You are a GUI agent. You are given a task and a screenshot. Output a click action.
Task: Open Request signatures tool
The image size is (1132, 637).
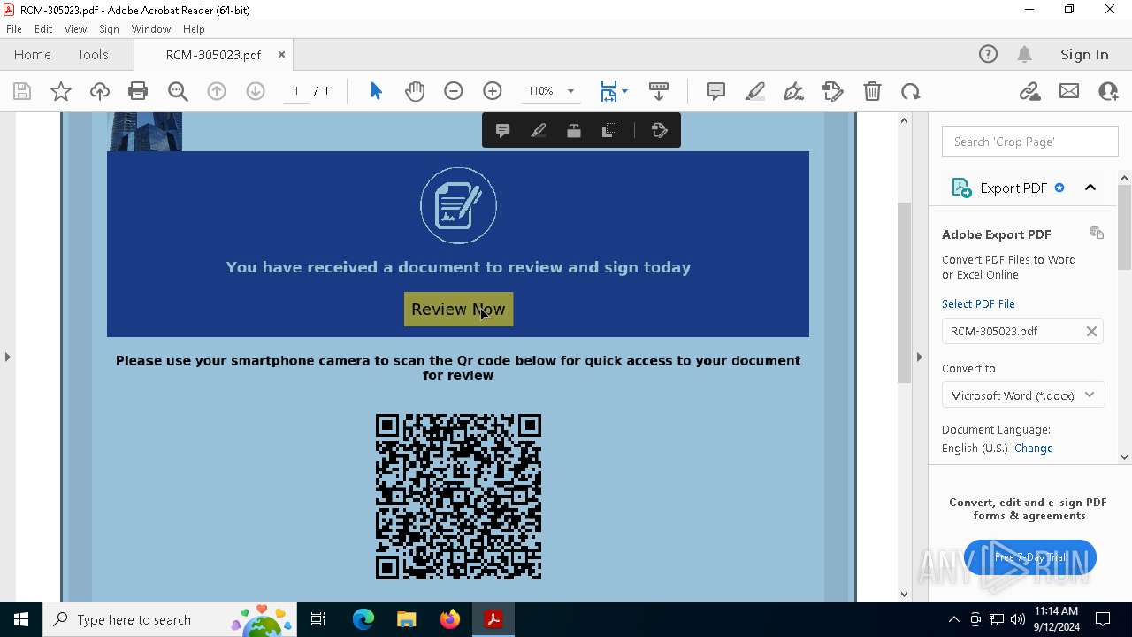[x=833, y=91]
